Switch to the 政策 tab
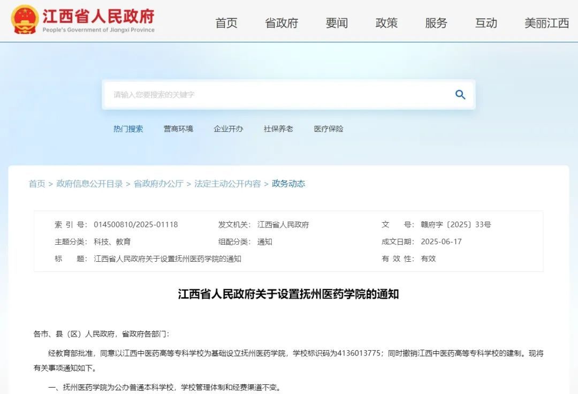 click(386, 23)
